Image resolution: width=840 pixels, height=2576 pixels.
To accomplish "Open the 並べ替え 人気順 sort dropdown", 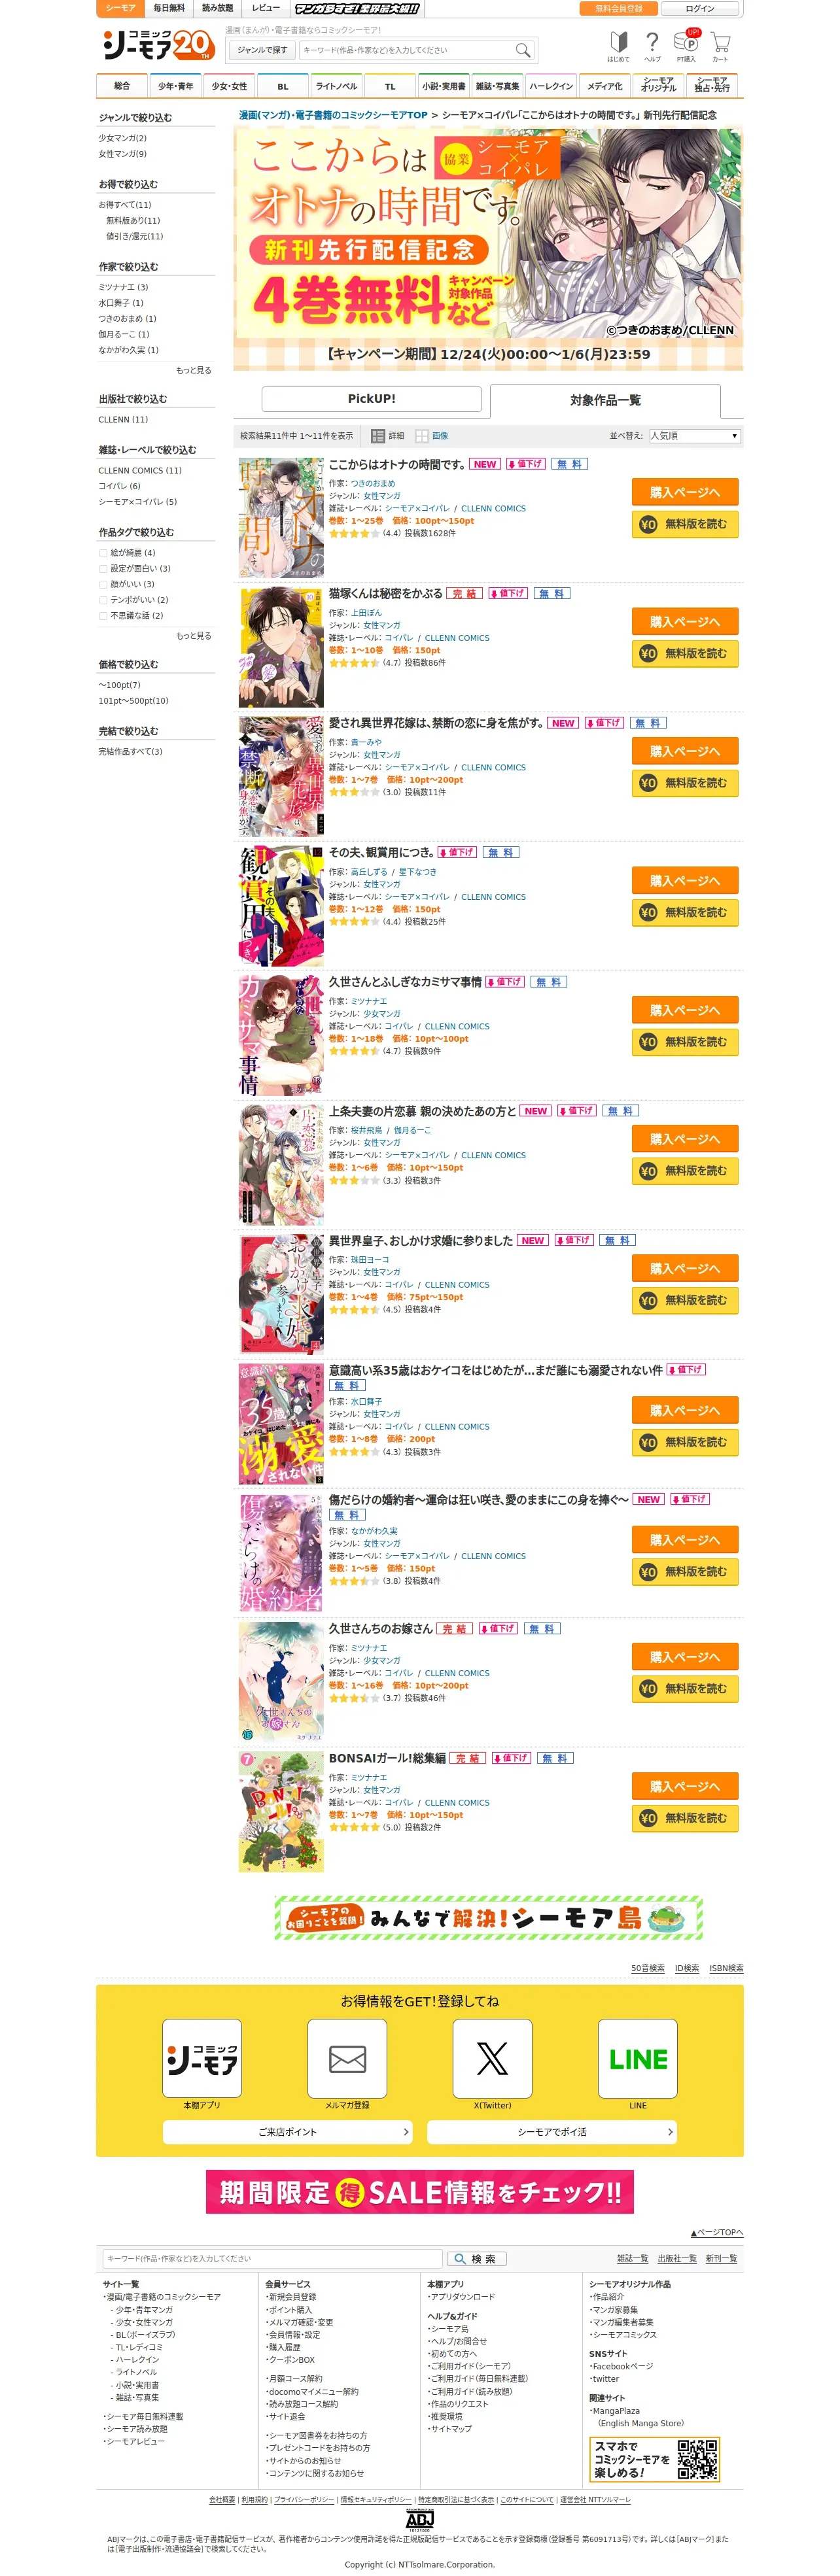I will [x=695, y=436].
